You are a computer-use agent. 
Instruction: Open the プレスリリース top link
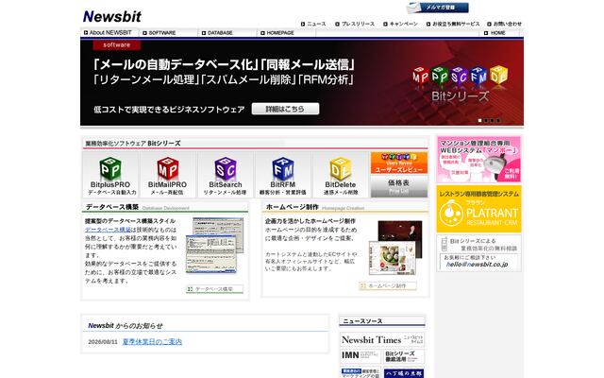click(355, 24)
